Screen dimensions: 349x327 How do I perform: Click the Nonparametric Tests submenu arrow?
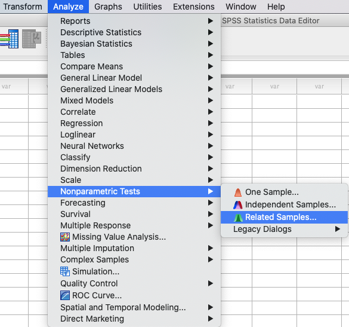click(x=211, y=191)
